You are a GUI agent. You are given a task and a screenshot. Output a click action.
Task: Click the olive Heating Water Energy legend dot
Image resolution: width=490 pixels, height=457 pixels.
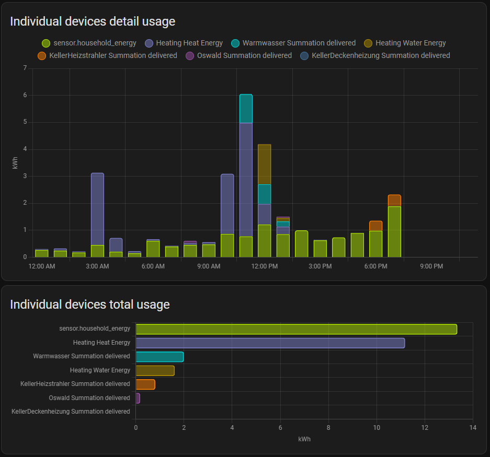click(x=368, y=43)
